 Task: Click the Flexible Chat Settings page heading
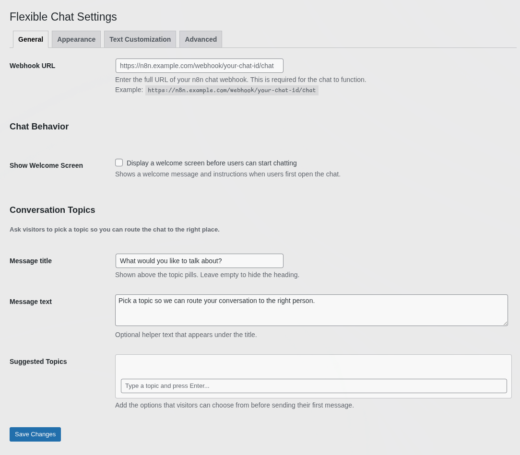pos(63,17)
